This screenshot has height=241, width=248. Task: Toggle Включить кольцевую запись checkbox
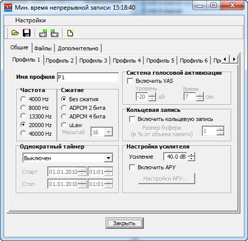tap(132, 119)
